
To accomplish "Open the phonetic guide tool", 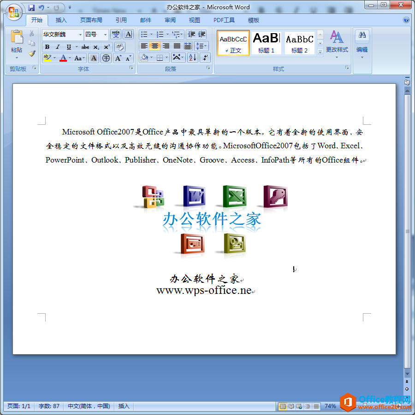I will pos(116,34).
